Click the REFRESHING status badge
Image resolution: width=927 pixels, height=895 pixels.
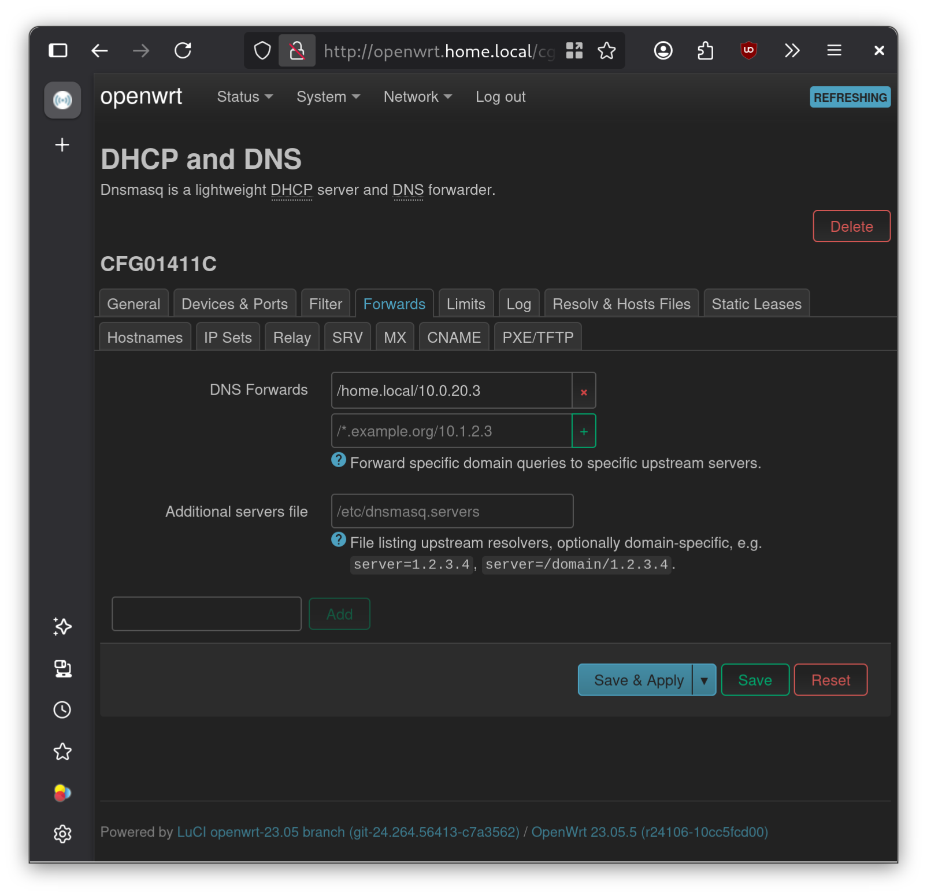(x=850, y=97)
